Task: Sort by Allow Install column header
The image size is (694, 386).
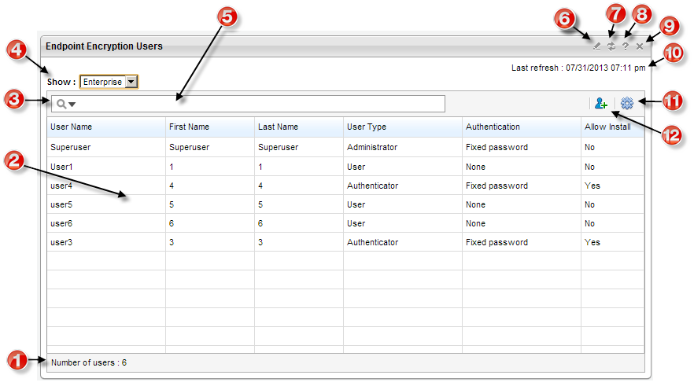Action: (607, 127)
